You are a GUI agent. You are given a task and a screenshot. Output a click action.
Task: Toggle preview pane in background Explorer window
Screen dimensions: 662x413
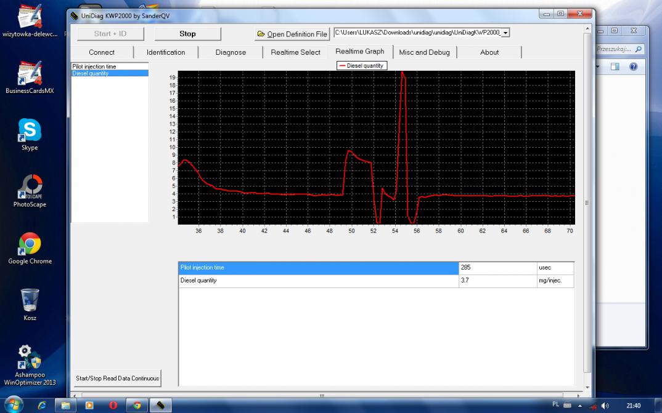point(615,66)
